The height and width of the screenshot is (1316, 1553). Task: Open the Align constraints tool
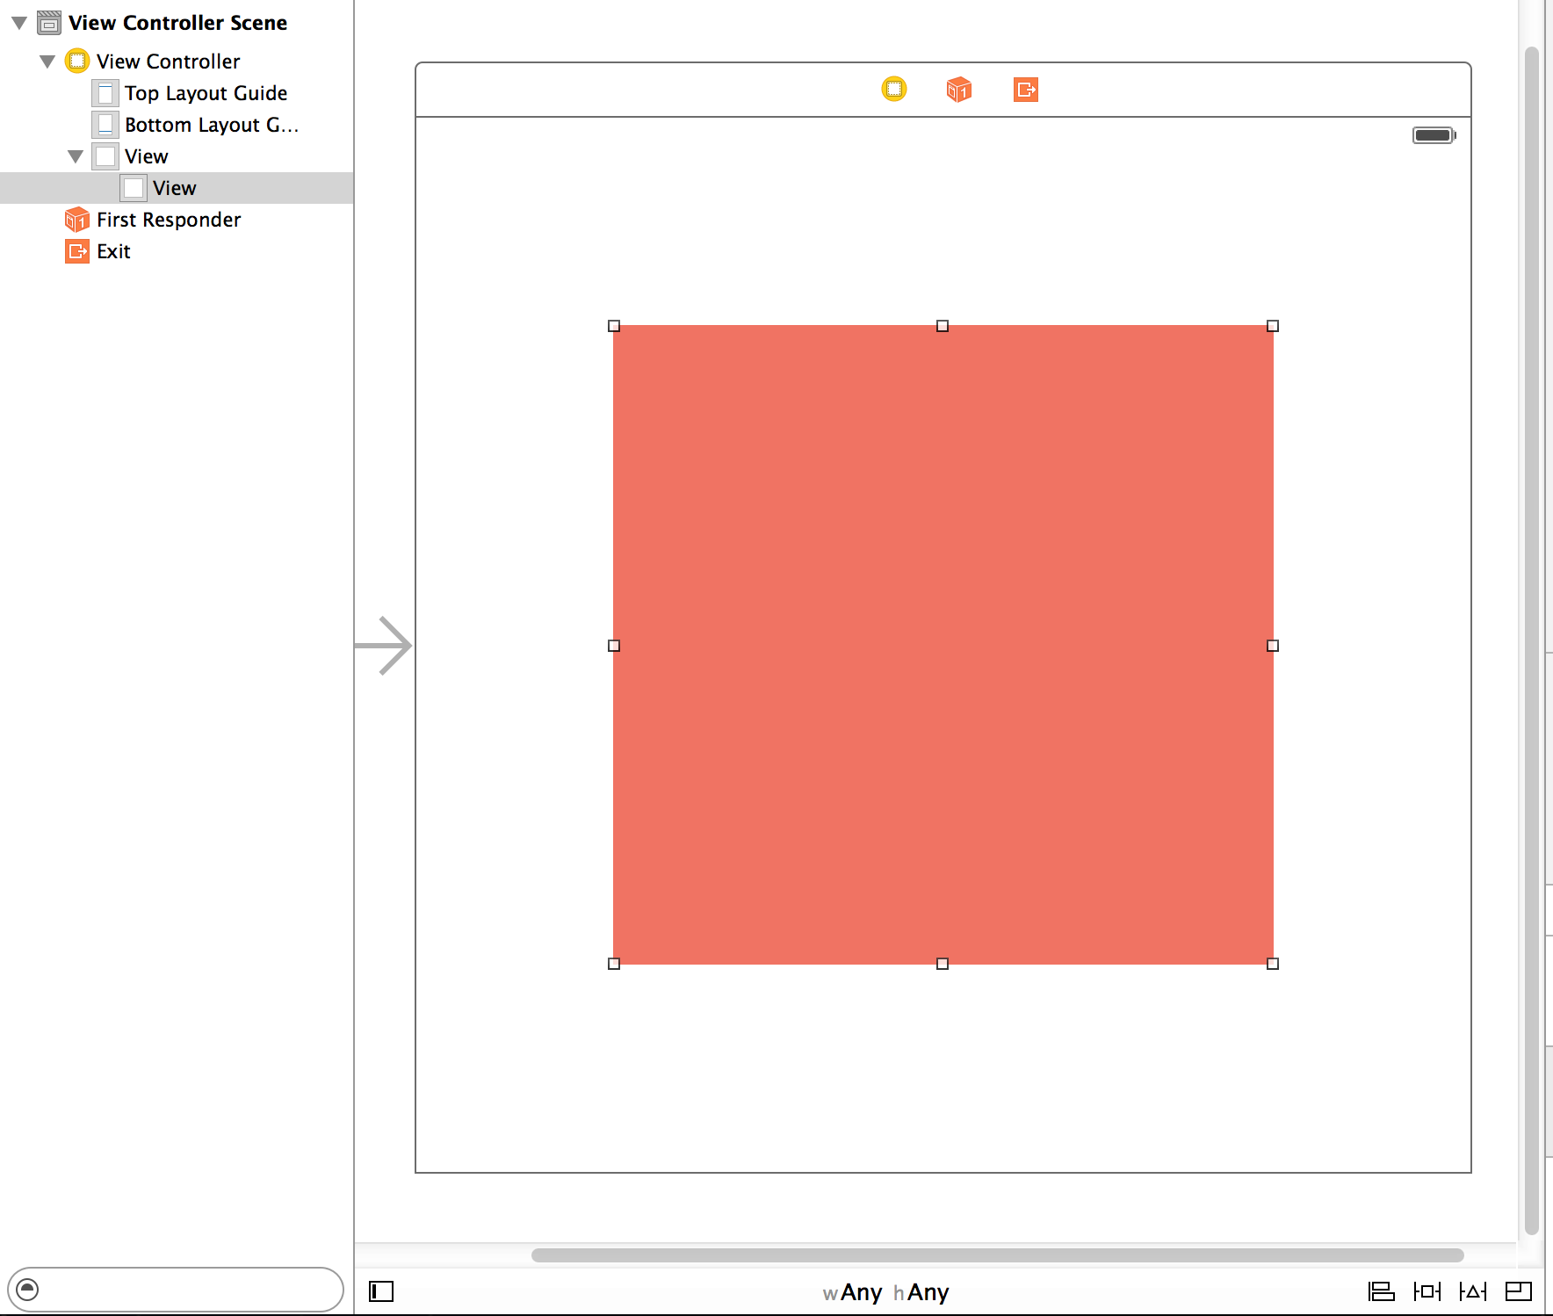(x=1382, y=1292)
